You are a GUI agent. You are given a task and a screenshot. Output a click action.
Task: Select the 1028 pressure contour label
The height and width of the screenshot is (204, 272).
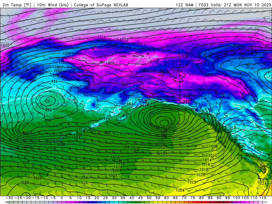tap(37, 178)
